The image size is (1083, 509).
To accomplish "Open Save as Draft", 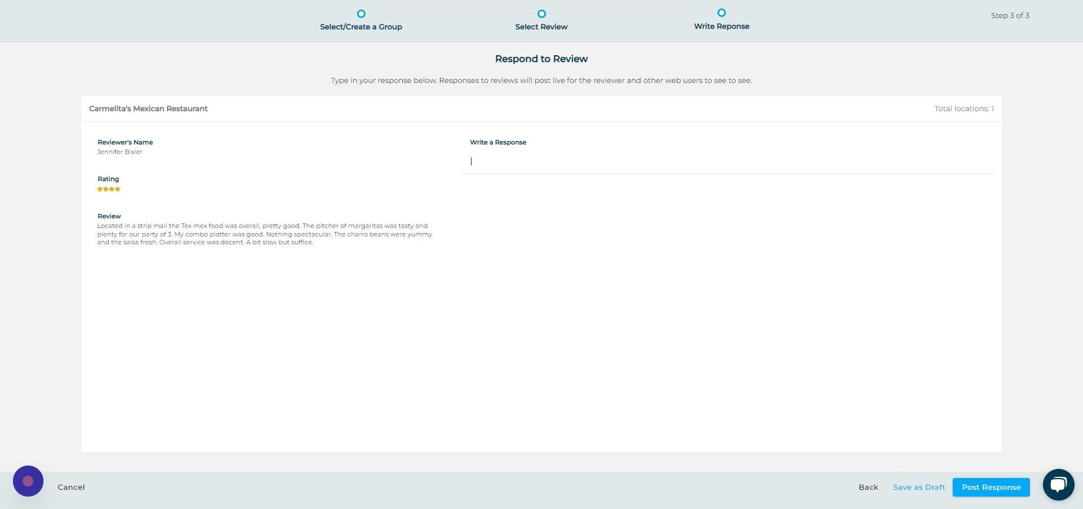I will coord(918,487).
